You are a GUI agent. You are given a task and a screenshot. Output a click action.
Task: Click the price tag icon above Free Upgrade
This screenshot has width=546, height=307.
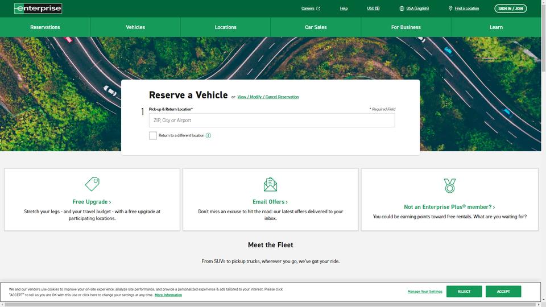92,184
